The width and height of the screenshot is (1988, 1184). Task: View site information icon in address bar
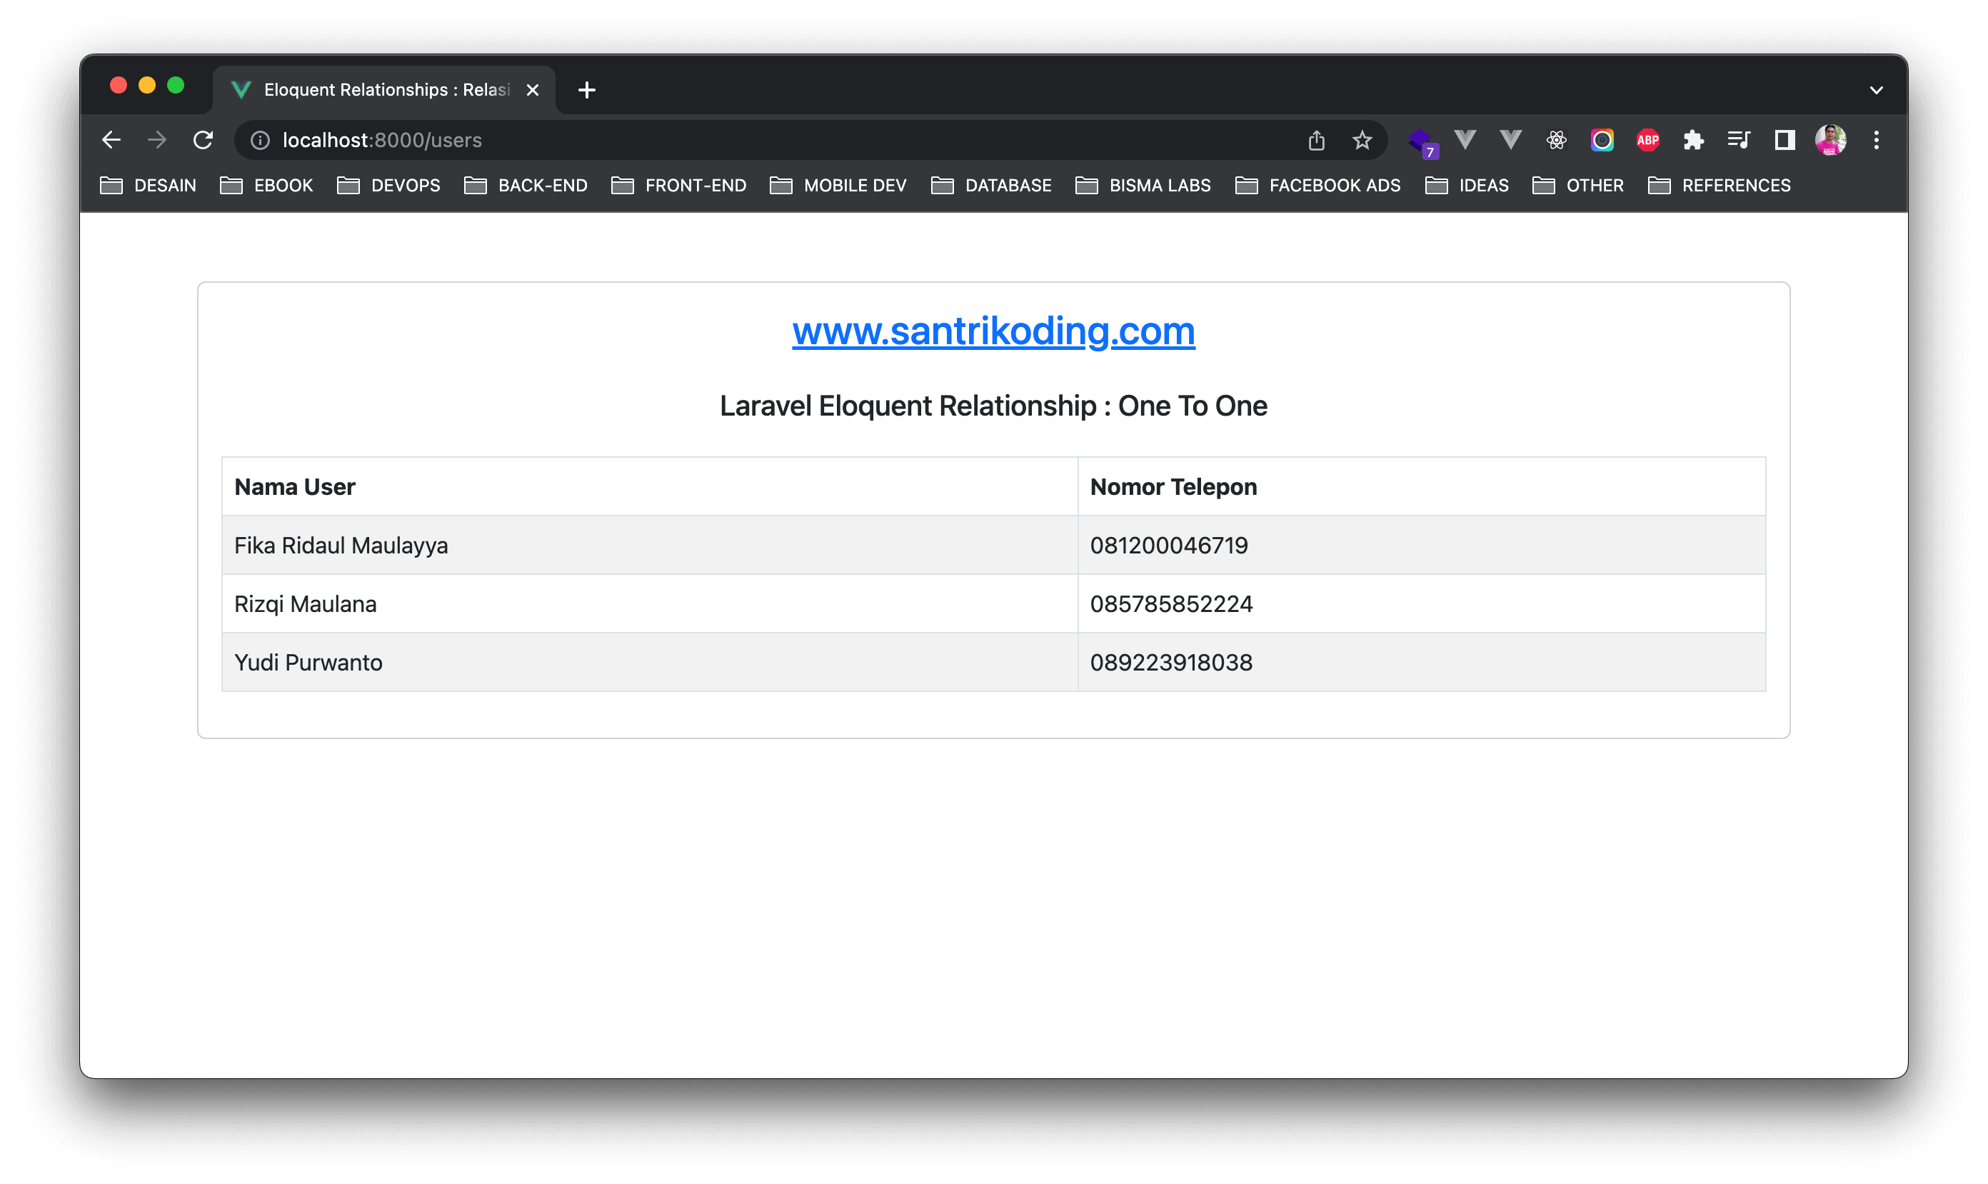(x=260, y=141)
